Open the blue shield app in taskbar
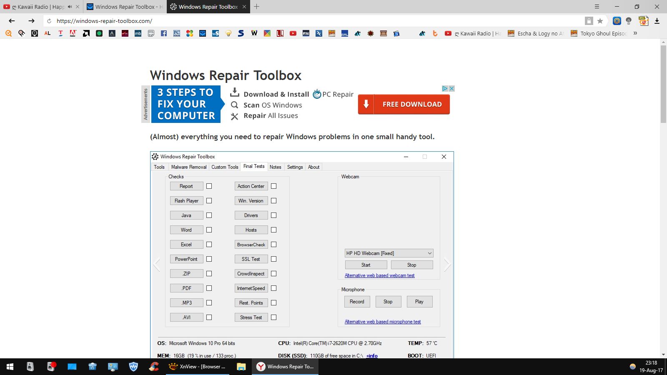The height and width of the screenshot is (375, 667). 133,367
